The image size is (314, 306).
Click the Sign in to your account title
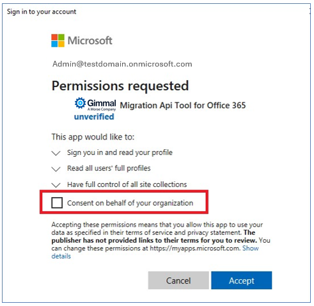coord(42,12)
